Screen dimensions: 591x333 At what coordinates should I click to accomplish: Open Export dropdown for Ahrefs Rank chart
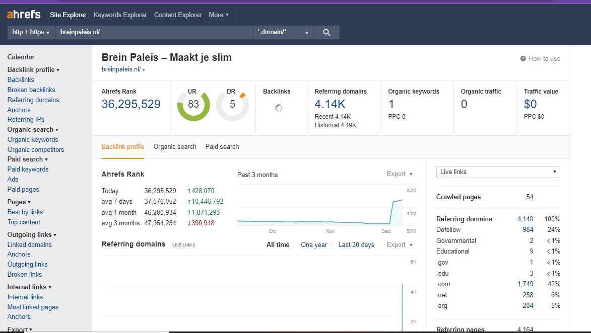[400, 174]
